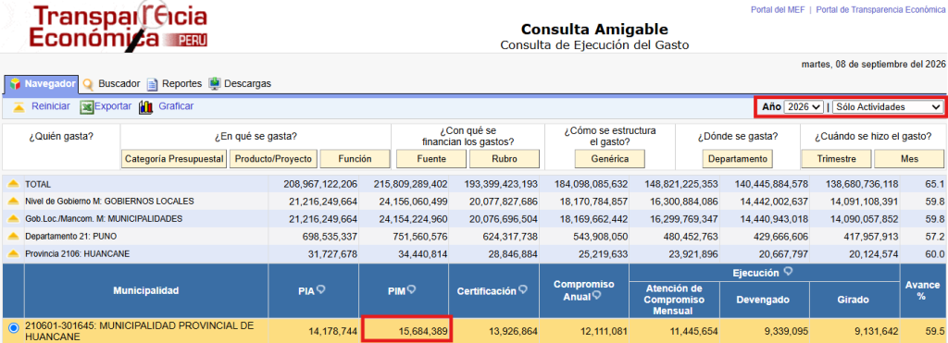Click the Graficar link

click(176, 106)
